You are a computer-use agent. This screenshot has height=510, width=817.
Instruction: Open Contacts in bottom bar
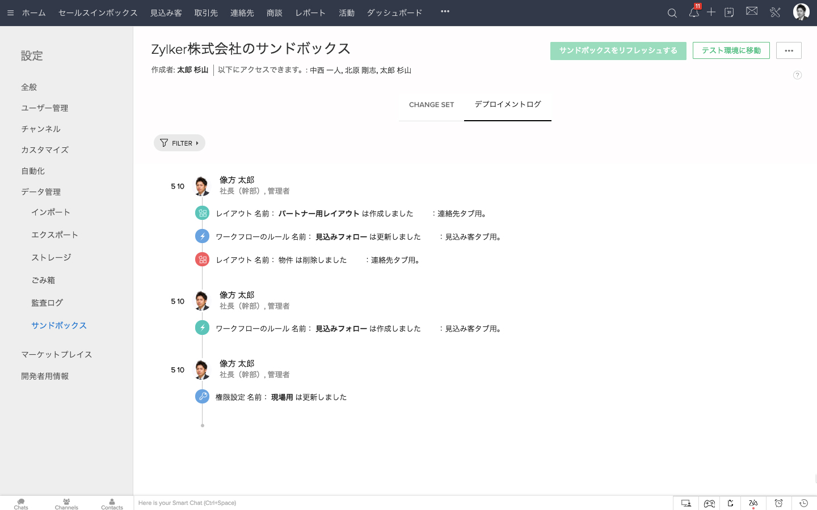(x=112, y=504)
